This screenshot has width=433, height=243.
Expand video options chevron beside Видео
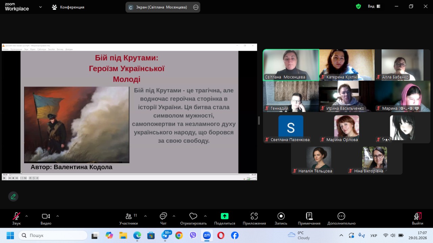point(58,216)
